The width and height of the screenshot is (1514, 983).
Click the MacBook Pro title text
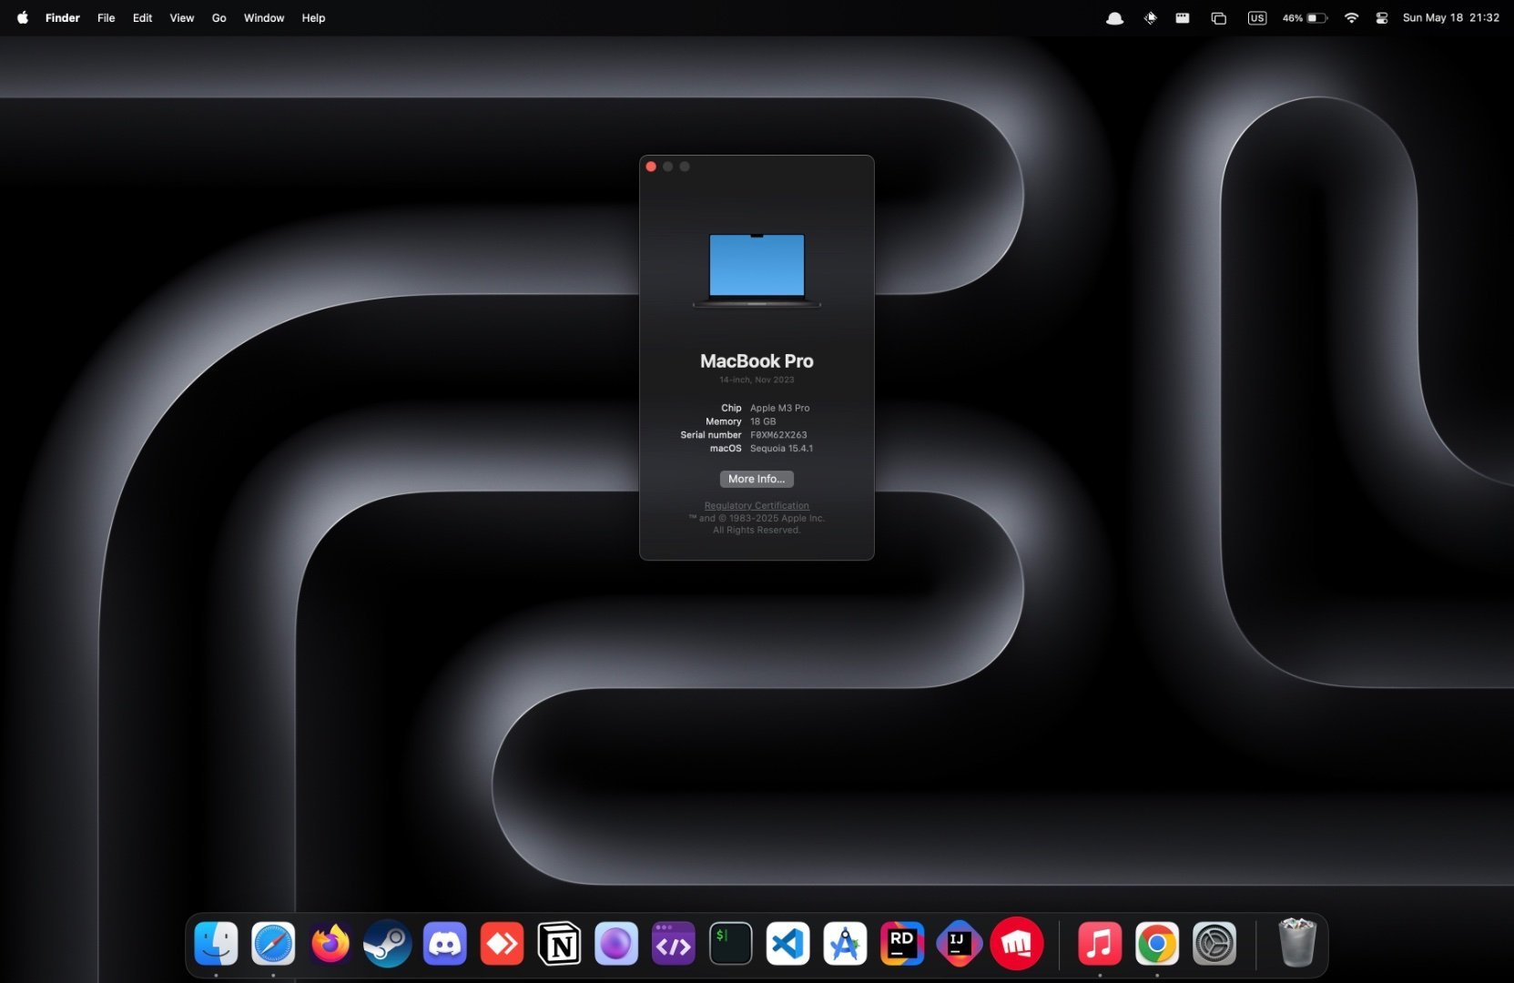tap(757, 361)
